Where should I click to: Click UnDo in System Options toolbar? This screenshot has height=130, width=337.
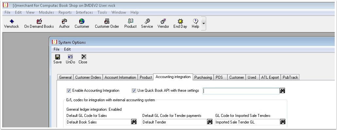(70, 59)
